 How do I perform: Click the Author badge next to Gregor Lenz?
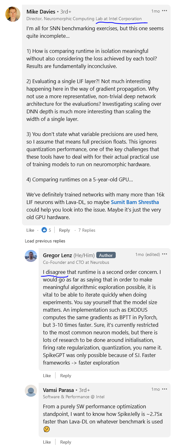tap(106, 255)
